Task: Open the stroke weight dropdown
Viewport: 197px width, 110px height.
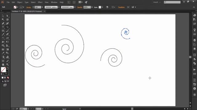Action: click(x=42, y=7)
